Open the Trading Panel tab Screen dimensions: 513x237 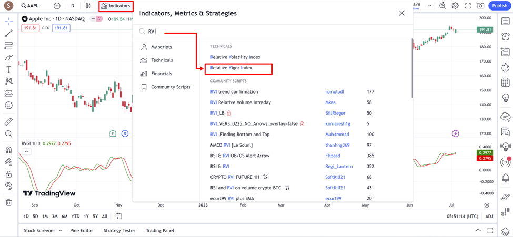pos(160,231)
